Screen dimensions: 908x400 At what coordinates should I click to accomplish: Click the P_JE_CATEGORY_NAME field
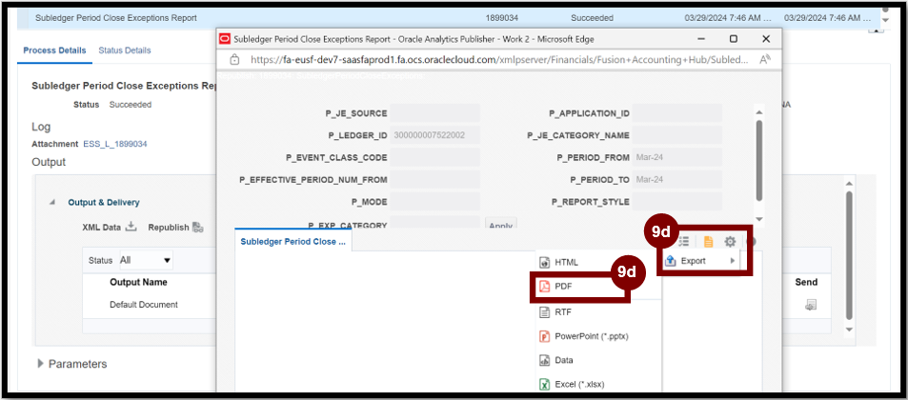676,135
